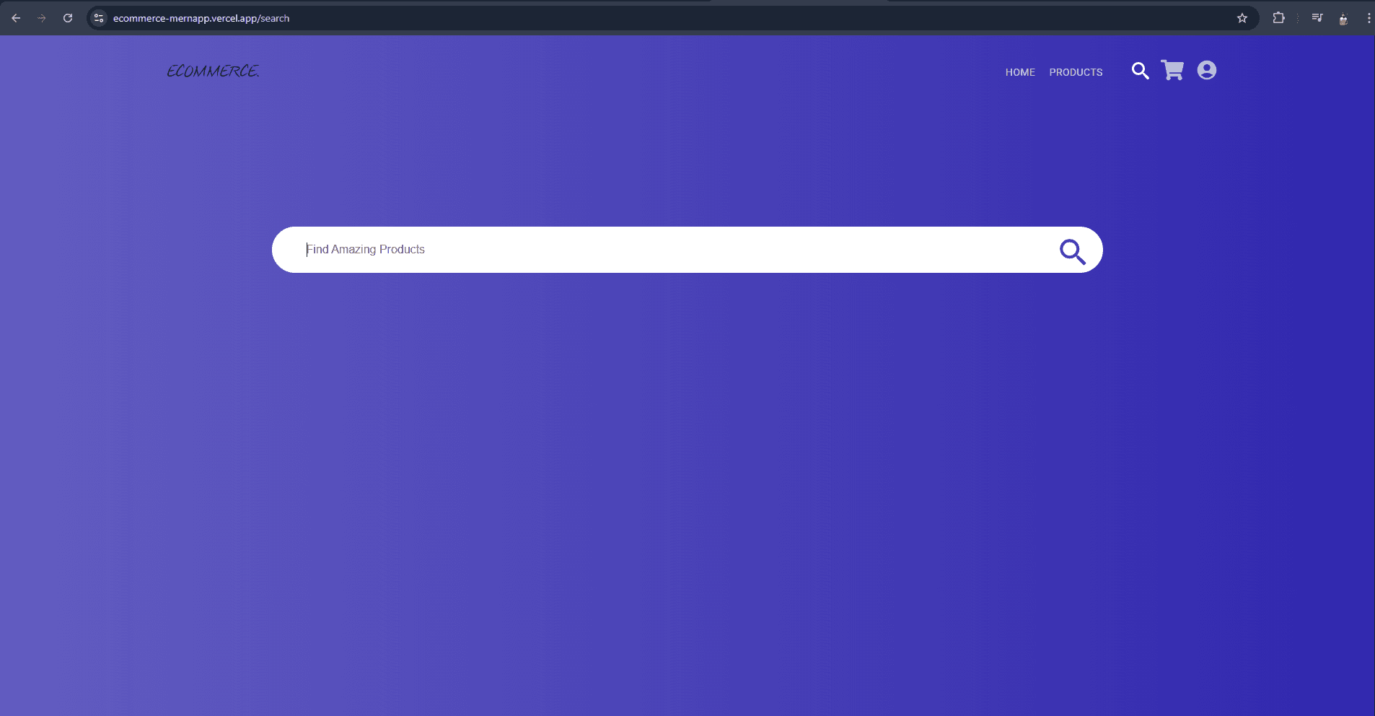The height and width of the screenshot is (716, 1375).
Task: Navigate to the HOME menu item
Action: point(1020,71)
